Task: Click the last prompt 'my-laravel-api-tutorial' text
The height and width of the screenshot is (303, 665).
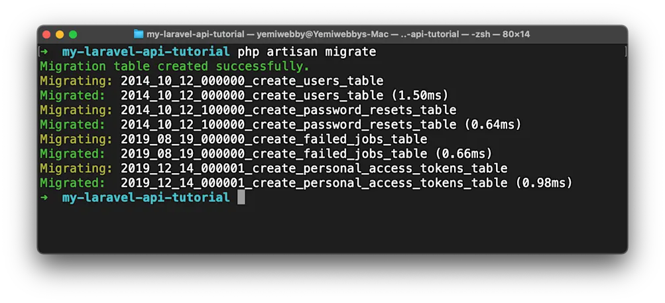Action: tap(146, 198)
